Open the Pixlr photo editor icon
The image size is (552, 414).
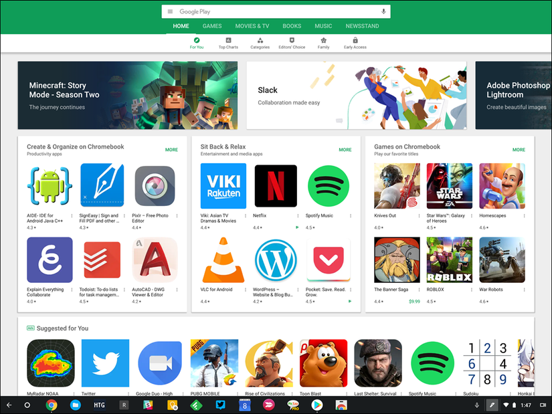pyautogui.click(x=155, y=186)
